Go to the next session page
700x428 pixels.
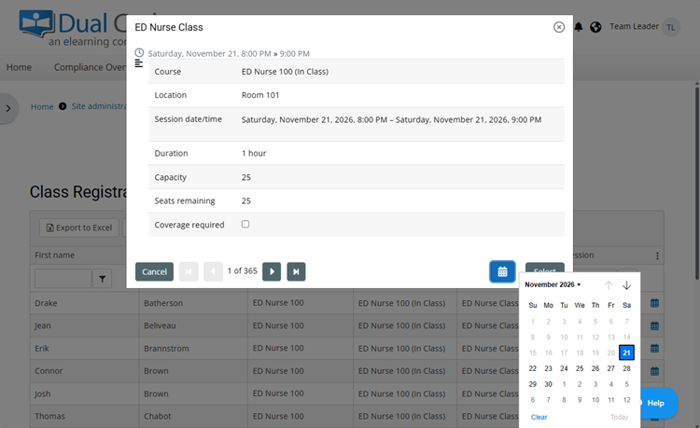tap(272, 271)
